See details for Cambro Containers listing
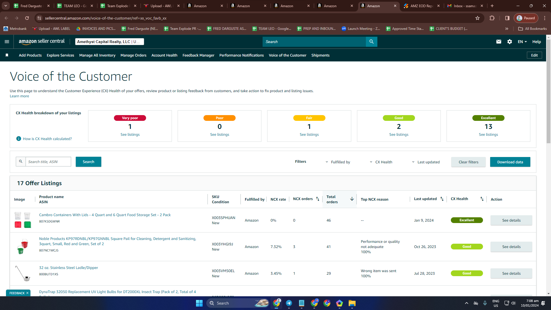Screen dimensions: 551x310 [x=511, y=220]
